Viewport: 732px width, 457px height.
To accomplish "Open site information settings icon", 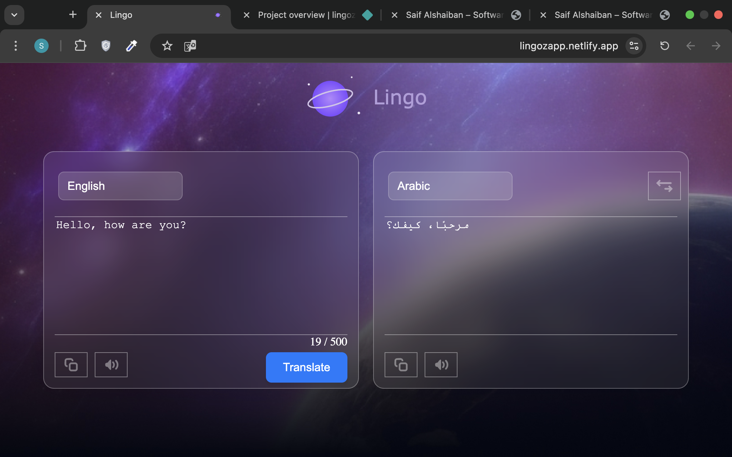I will (x=634, y=46).
